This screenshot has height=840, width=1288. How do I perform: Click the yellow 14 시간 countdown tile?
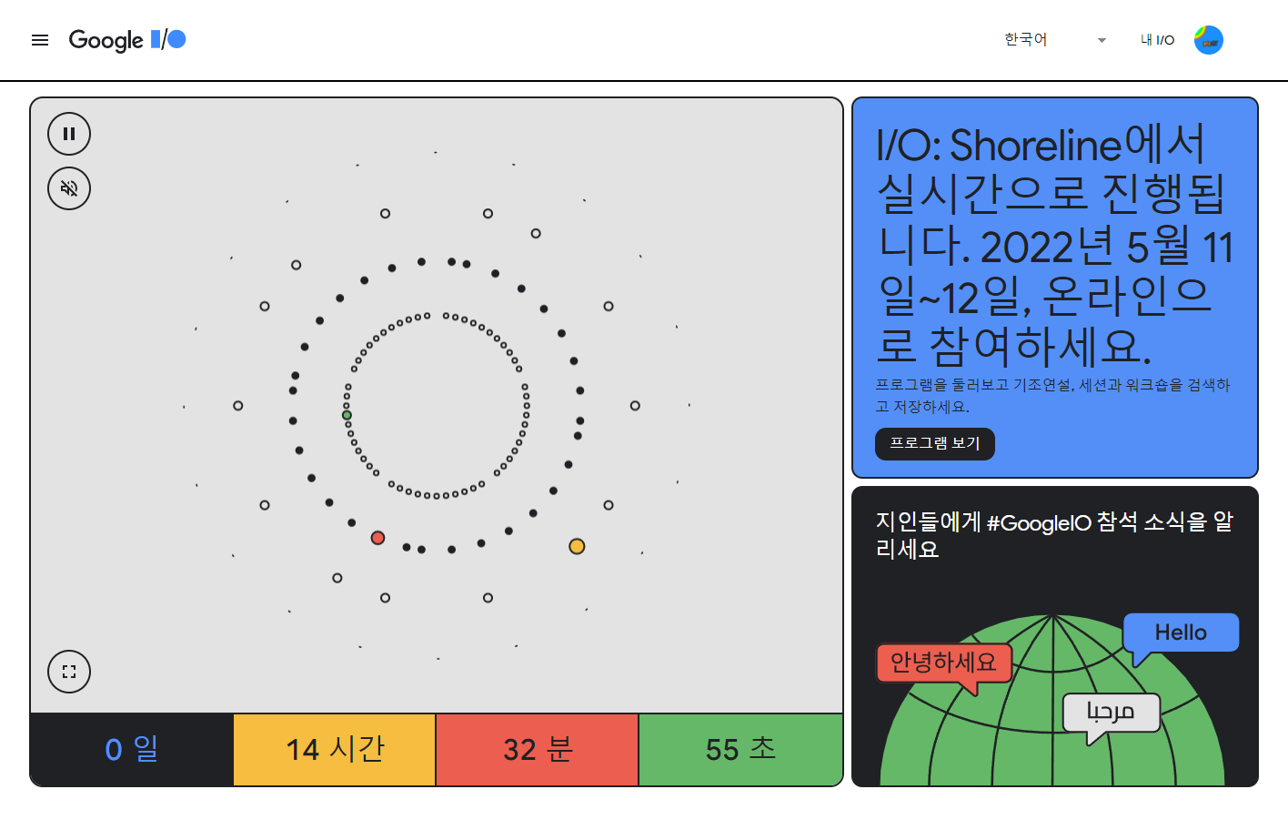point(335,750)
